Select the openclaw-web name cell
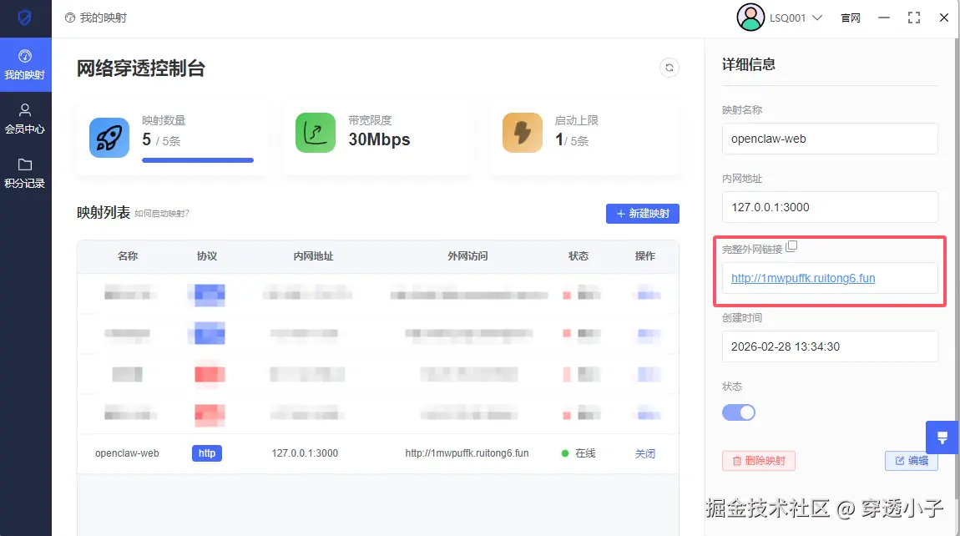The image size is (960, 536). point(127,453)
